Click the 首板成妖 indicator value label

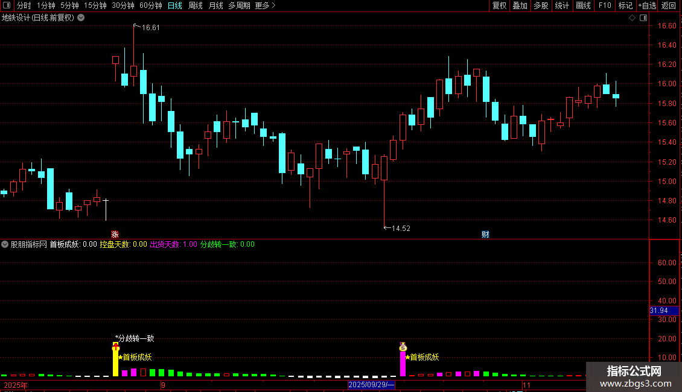click(73, 244)
